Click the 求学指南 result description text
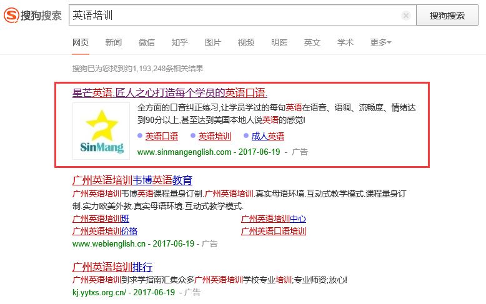This screenshot has height=304, width=486. pos(209,280)
